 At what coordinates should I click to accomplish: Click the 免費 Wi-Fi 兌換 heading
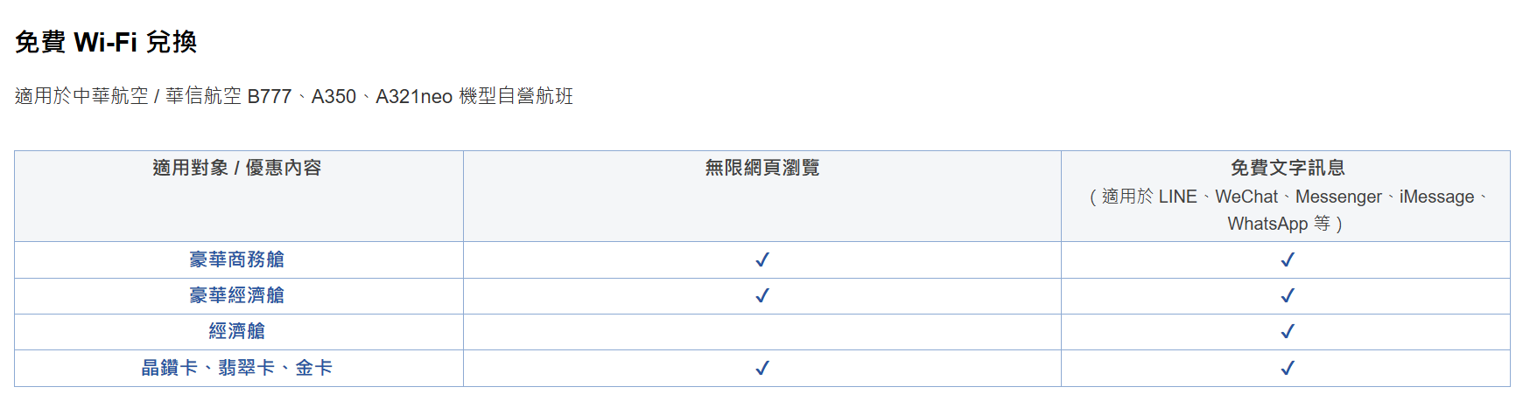coord(106,42)
